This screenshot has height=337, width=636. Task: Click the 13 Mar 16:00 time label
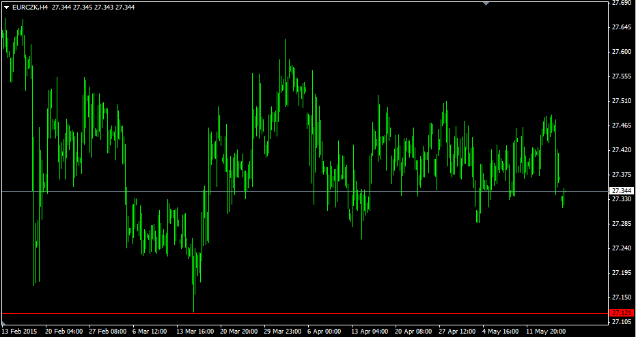(x=195, y=332)
